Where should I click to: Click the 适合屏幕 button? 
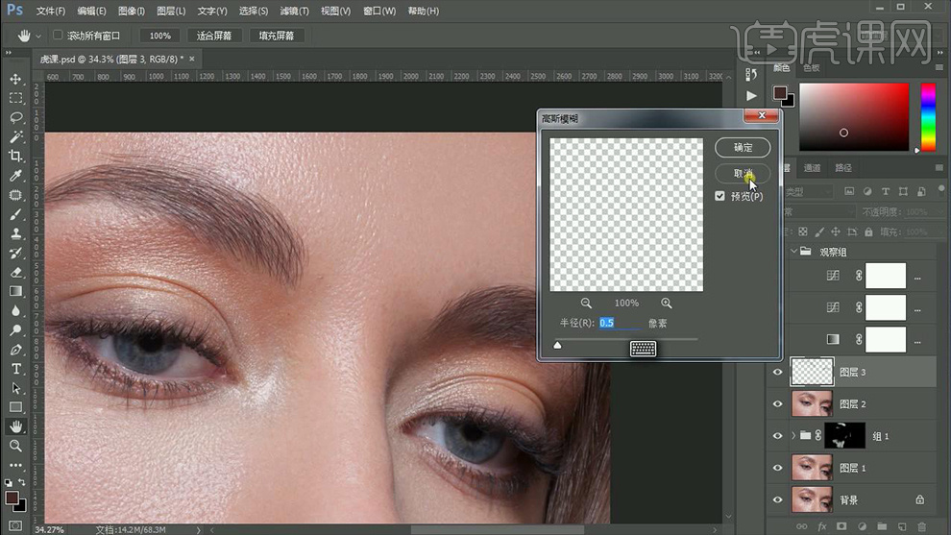tap(213, 36)
